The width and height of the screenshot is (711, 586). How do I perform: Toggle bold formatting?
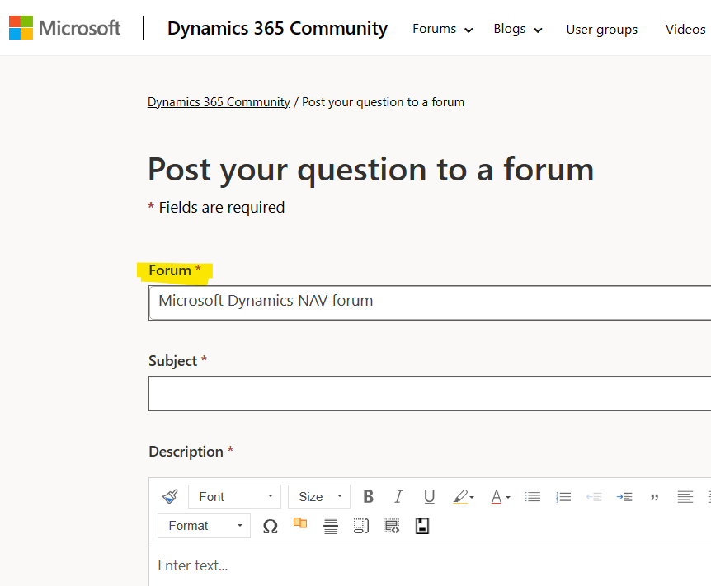pyautogui.click(x=368, y=497)
